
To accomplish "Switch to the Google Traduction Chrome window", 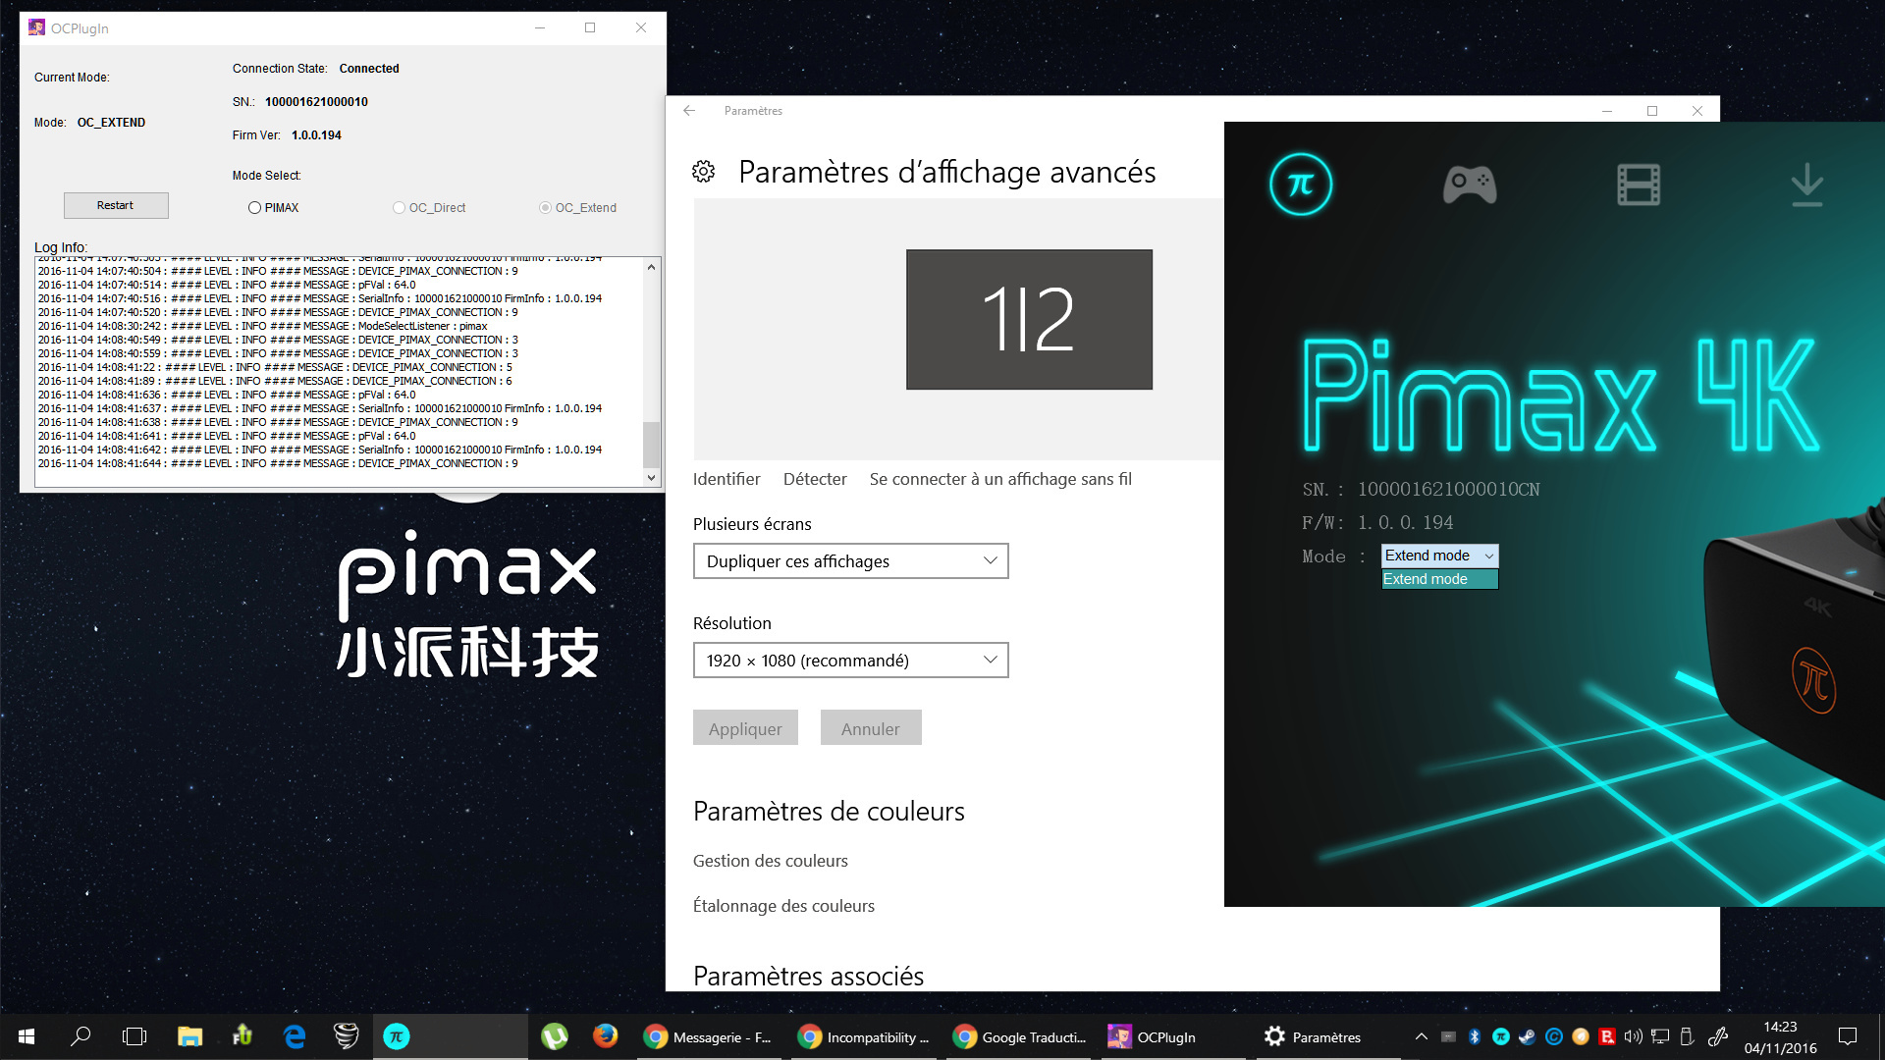I will (x=1020, y=1036).
